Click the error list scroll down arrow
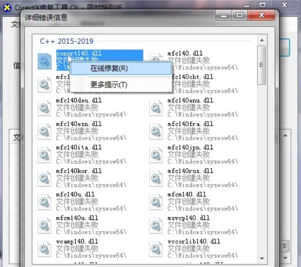This screenshot has width=301, height=267. (x=262, y=259)
